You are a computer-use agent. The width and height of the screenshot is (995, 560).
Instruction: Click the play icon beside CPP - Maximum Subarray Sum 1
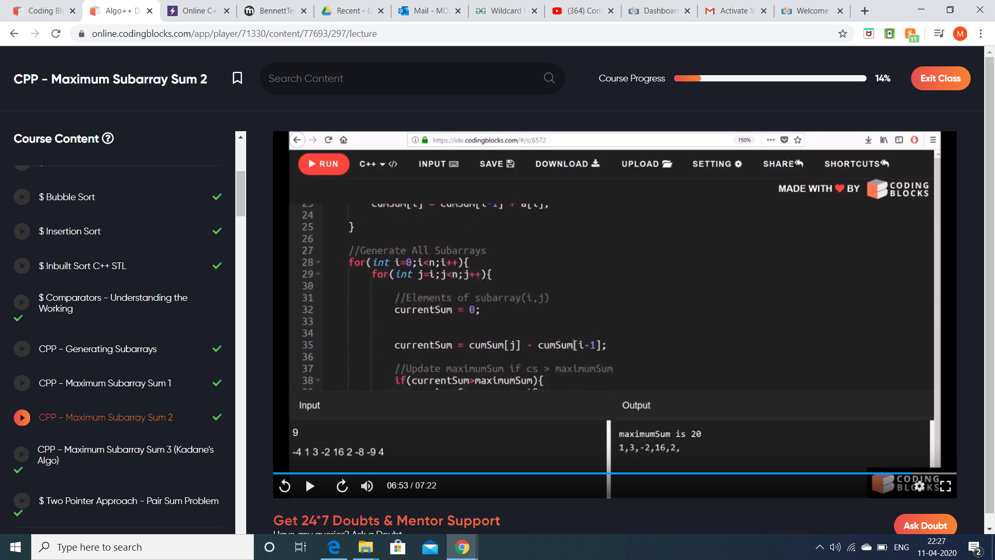tap(22, 383)
